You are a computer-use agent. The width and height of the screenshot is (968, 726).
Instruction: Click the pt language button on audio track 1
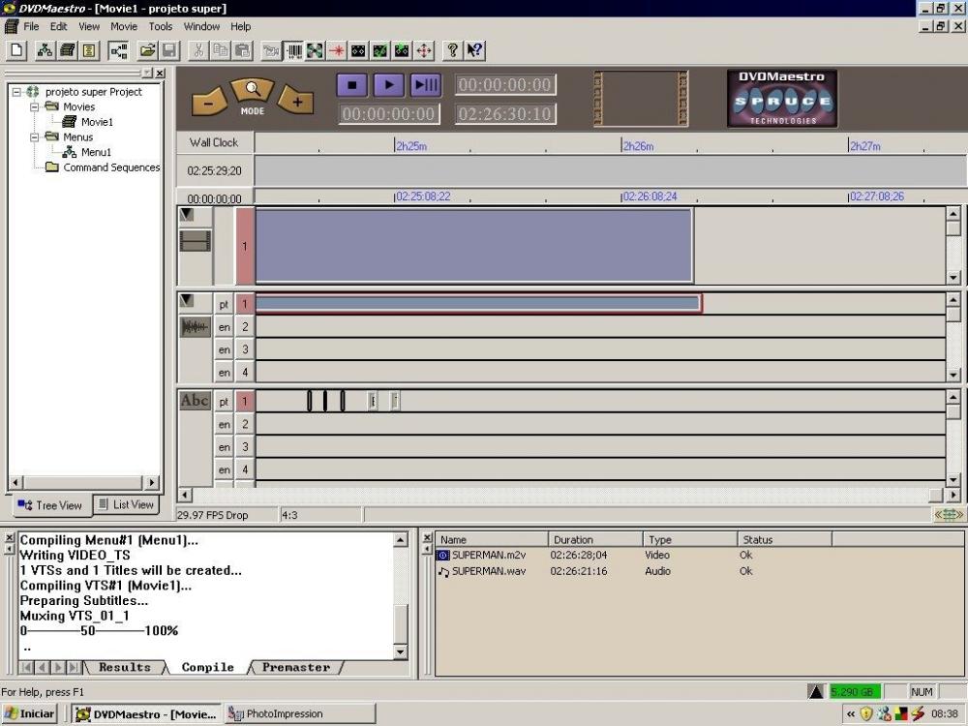pyautogui.click(x=224, y=304)
